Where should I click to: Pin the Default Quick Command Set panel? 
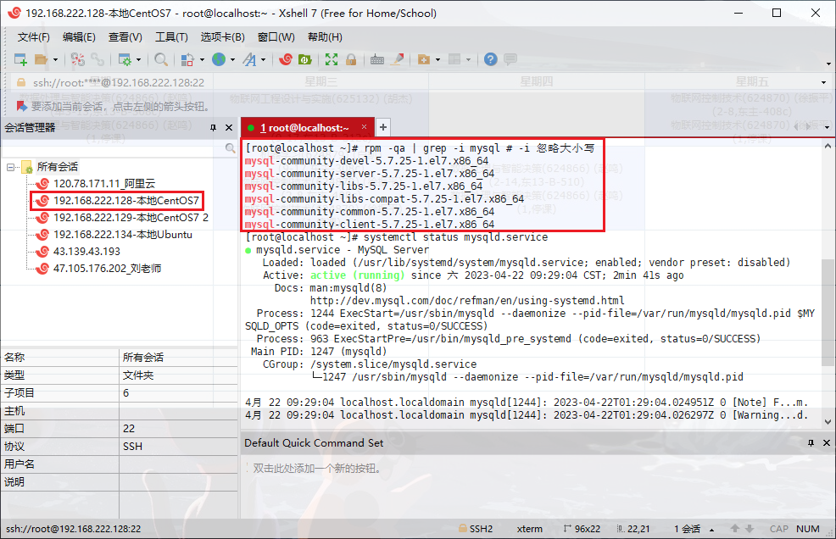pos(811,443)
